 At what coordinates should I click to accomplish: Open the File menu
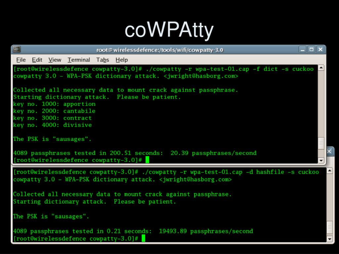tap(21, 60)
